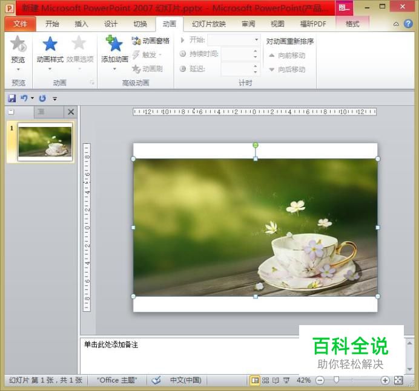The height and width of the screenshot is (391, 419).
Task: Click the zoom in plus button
Action: pos(385,380)
